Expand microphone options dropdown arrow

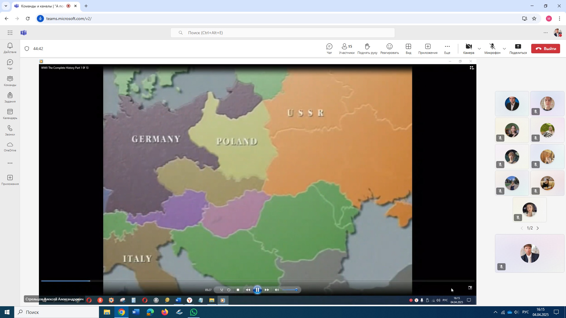pos(504,49)
